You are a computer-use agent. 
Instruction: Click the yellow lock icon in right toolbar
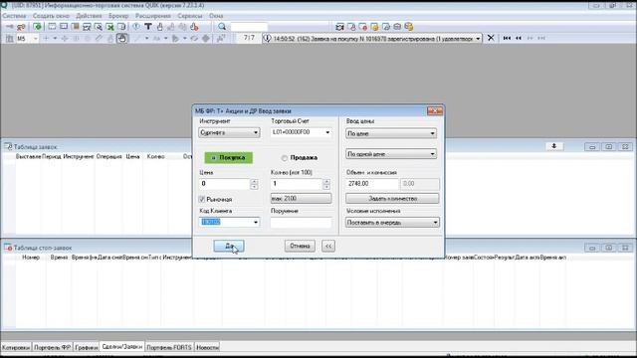point(374,27)
